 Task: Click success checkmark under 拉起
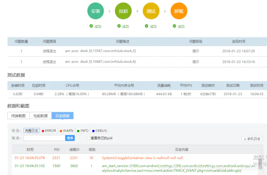coord(119,26)
